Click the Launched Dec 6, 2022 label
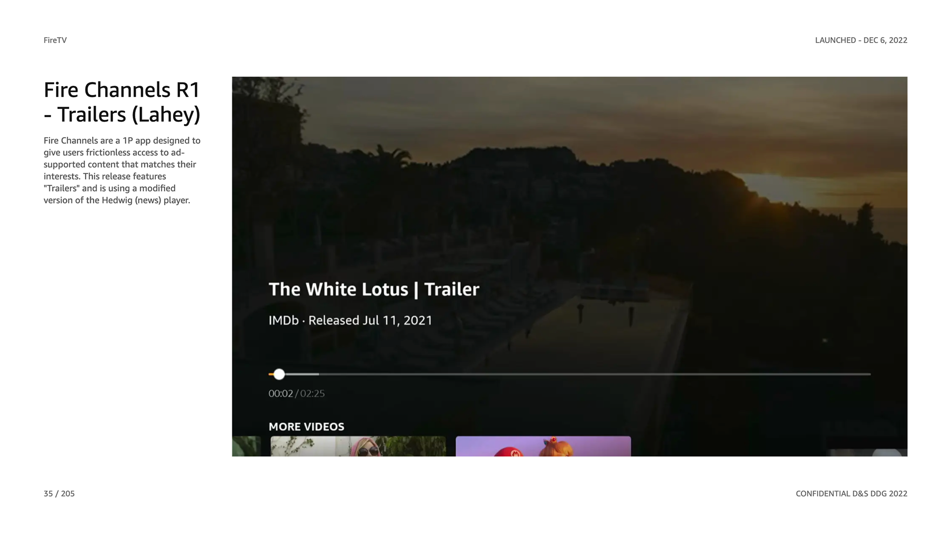 click(x=861, y=40)
